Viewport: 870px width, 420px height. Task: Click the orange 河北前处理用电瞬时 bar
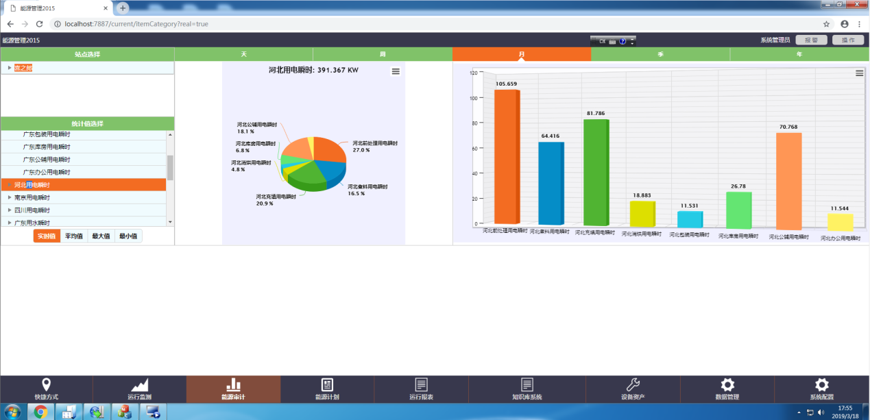(x=506, y=156)
